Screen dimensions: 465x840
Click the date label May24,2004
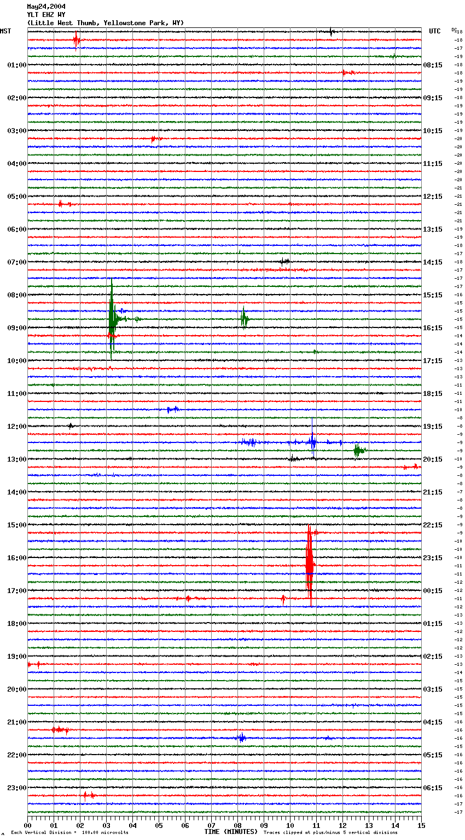[46, 7]
